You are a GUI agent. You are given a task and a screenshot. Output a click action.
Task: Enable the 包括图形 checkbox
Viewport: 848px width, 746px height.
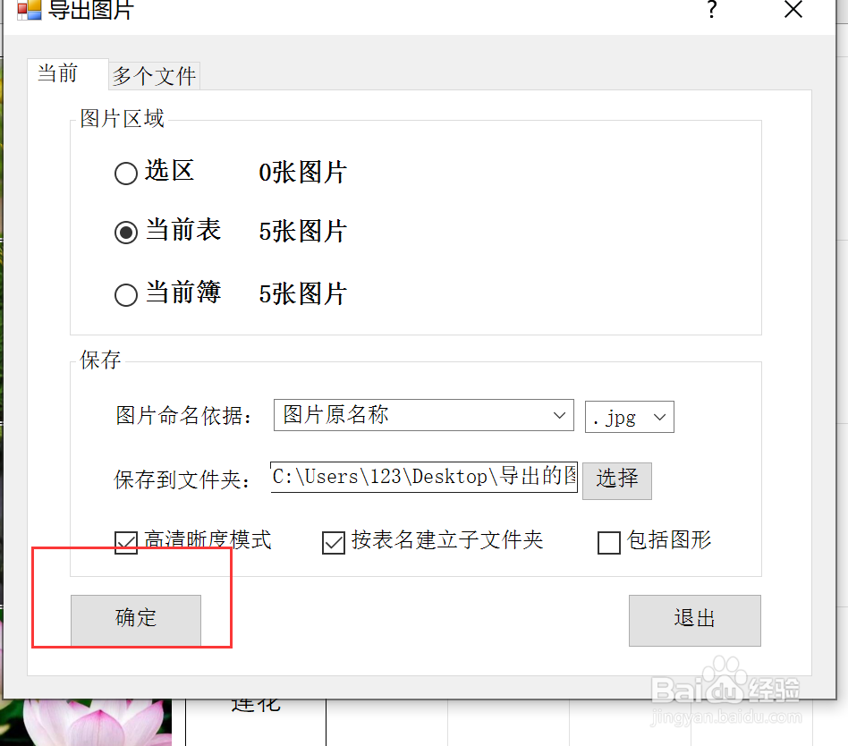[609, 543]
